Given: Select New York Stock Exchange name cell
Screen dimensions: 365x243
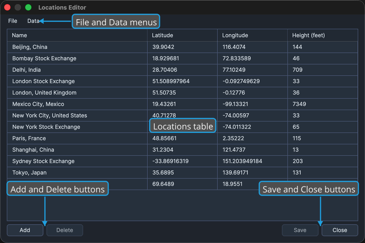Looking at the screenshot, I should [x=77, y=127].
